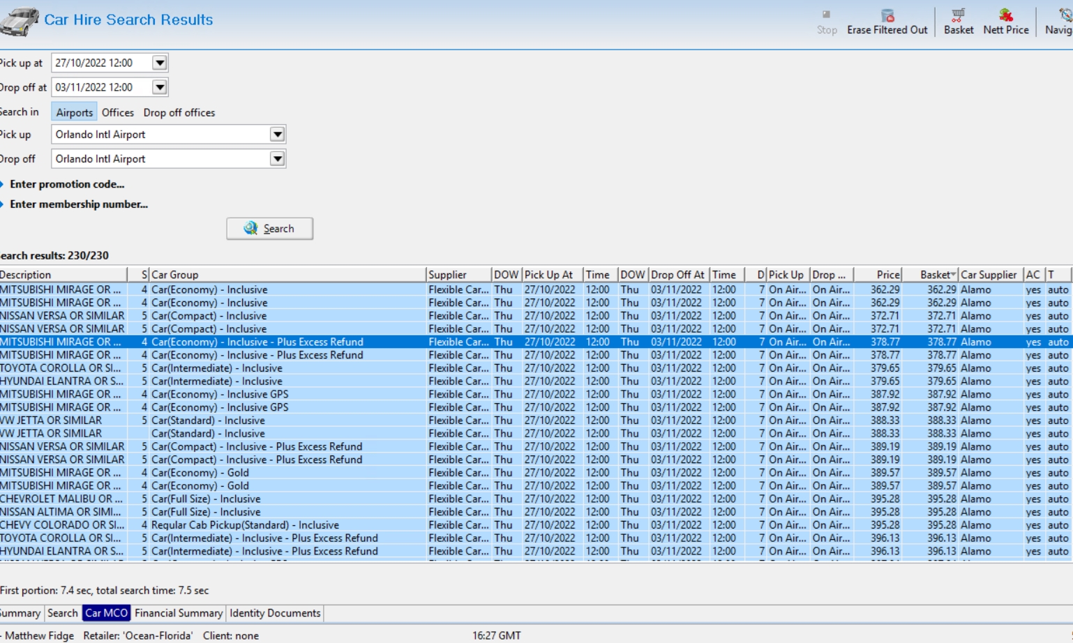Click the Erase Filtered Out toolbar icon
The image size is (1073, 643).
click(887, 16)
